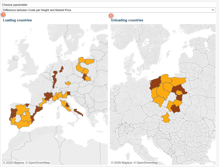The width and height of the screenshot is (219, 167).
Task: Select the brown Catalonia region in northeastern Spain
Action: 38,110
